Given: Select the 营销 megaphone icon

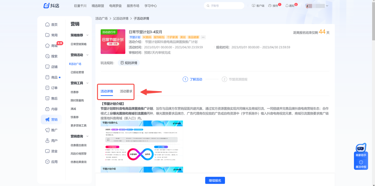Looking at the screenshot, I should pos(47,120).
